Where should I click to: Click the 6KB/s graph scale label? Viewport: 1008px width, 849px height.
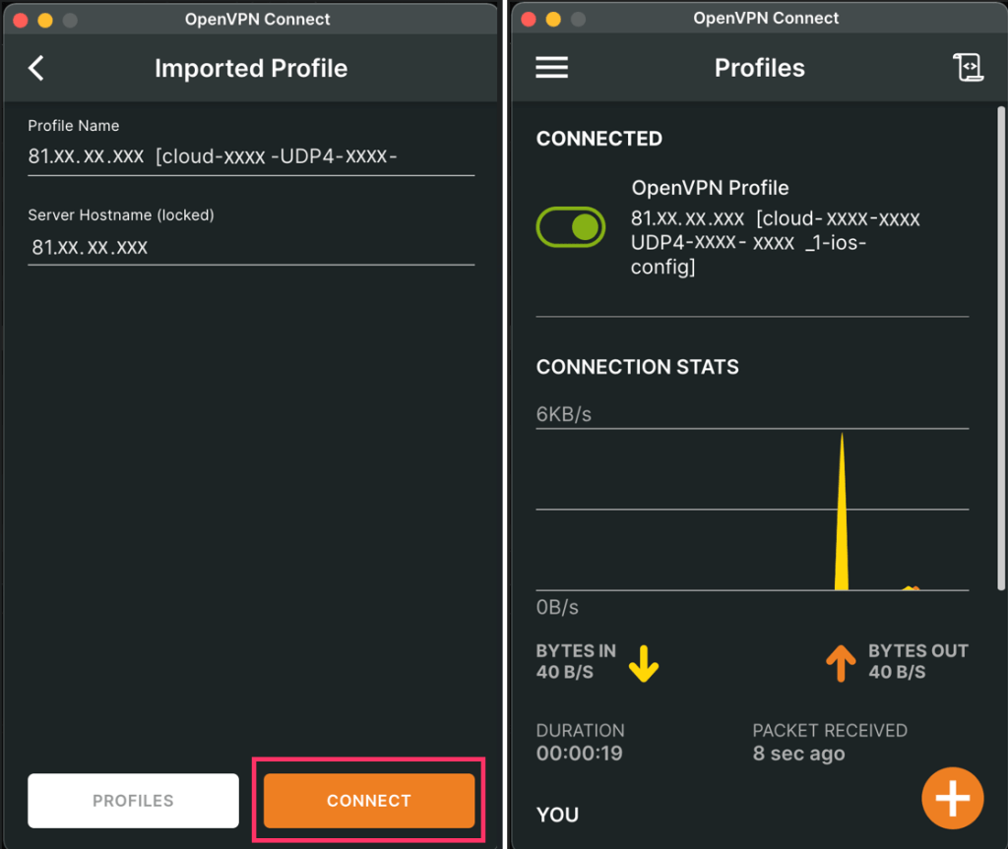coord(564,414)
